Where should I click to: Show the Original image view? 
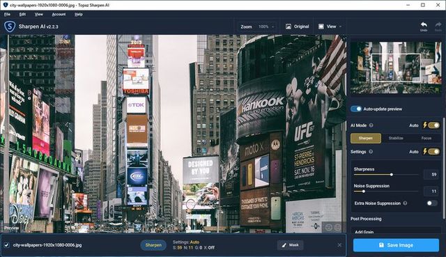click(298, 26)
